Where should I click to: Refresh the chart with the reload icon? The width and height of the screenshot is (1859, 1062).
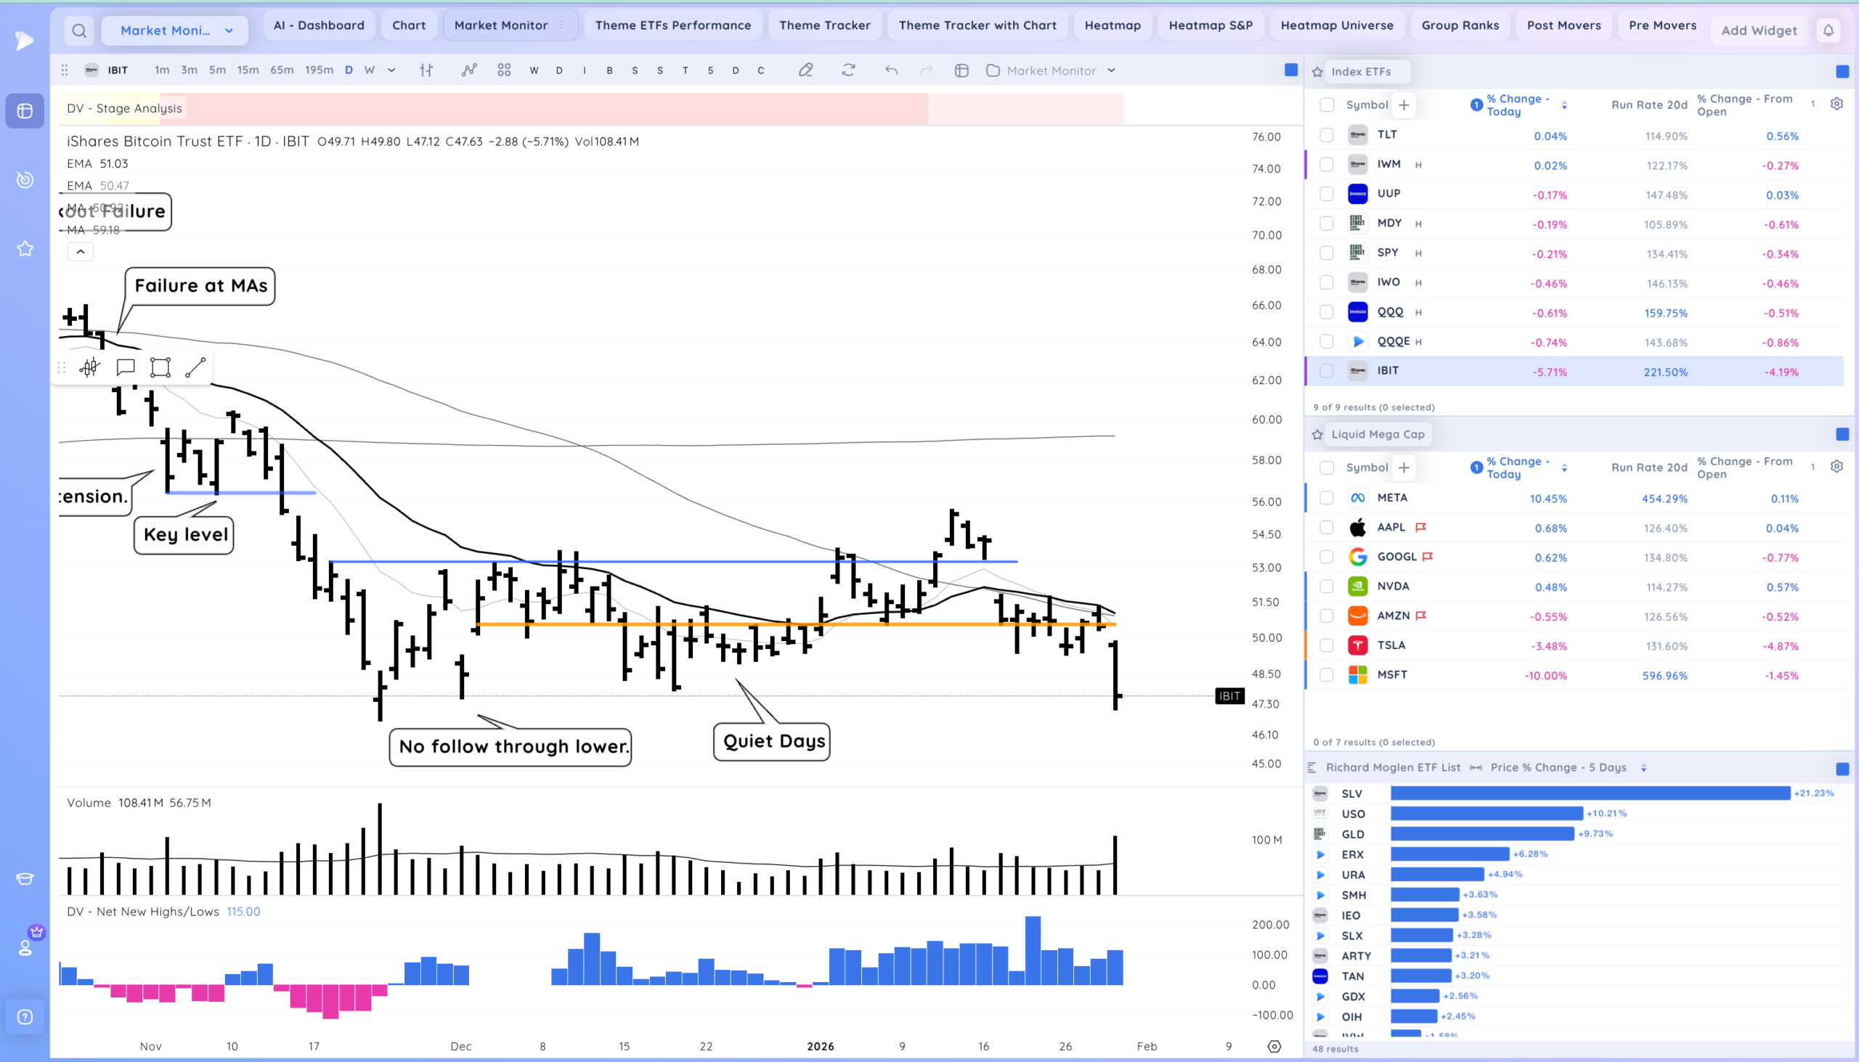click(847, 70)
